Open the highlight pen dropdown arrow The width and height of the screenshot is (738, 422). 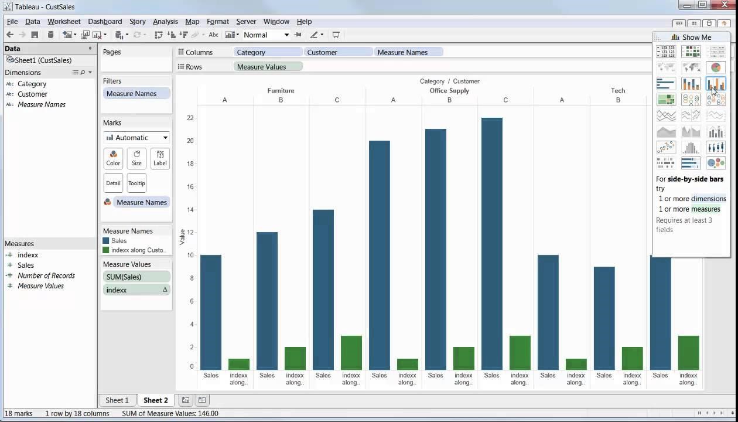(322, 35)
